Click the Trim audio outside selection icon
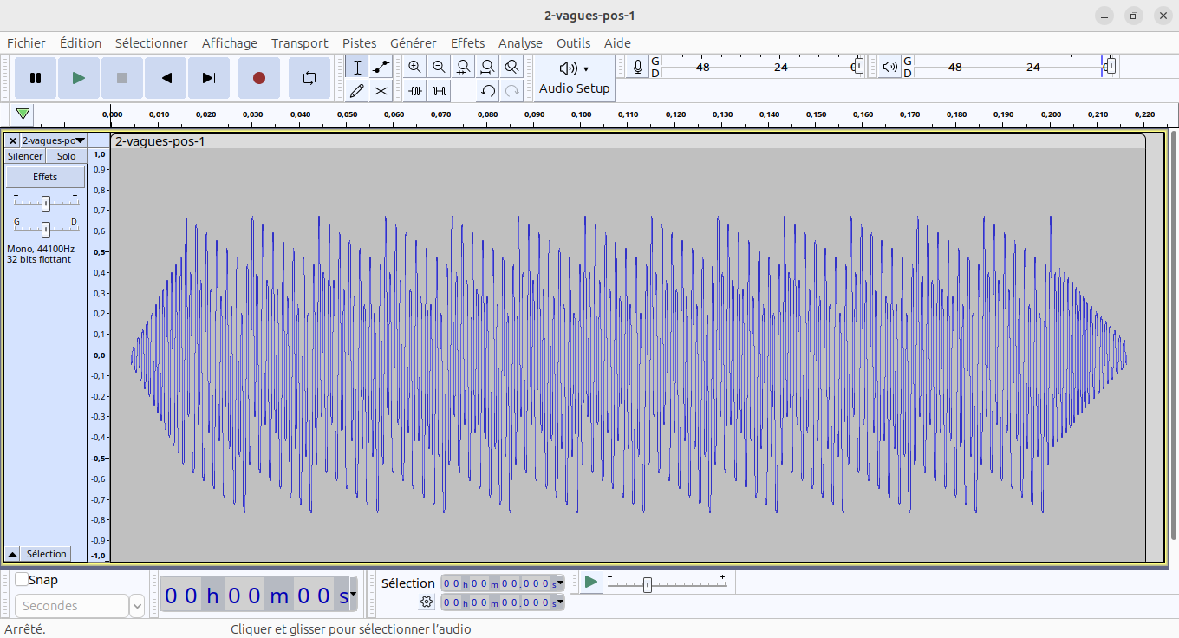Screen dimensions: 1179x638 pyautogui.click(x=415, y=90)
